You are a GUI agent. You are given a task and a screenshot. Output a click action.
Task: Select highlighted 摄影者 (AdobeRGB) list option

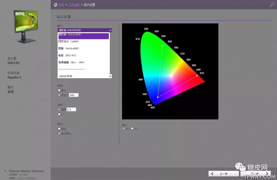tap(84, 36)
